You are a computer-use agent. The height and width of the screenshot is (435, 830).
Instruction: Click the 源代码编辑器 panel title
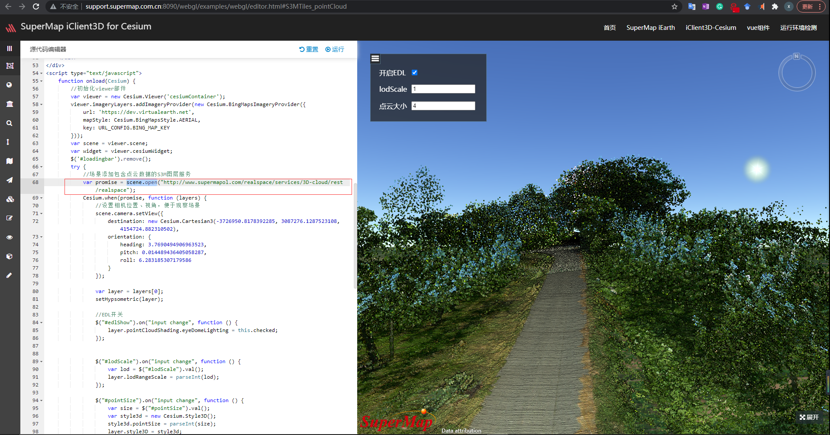pyautogui.click(x=48, y=49)
